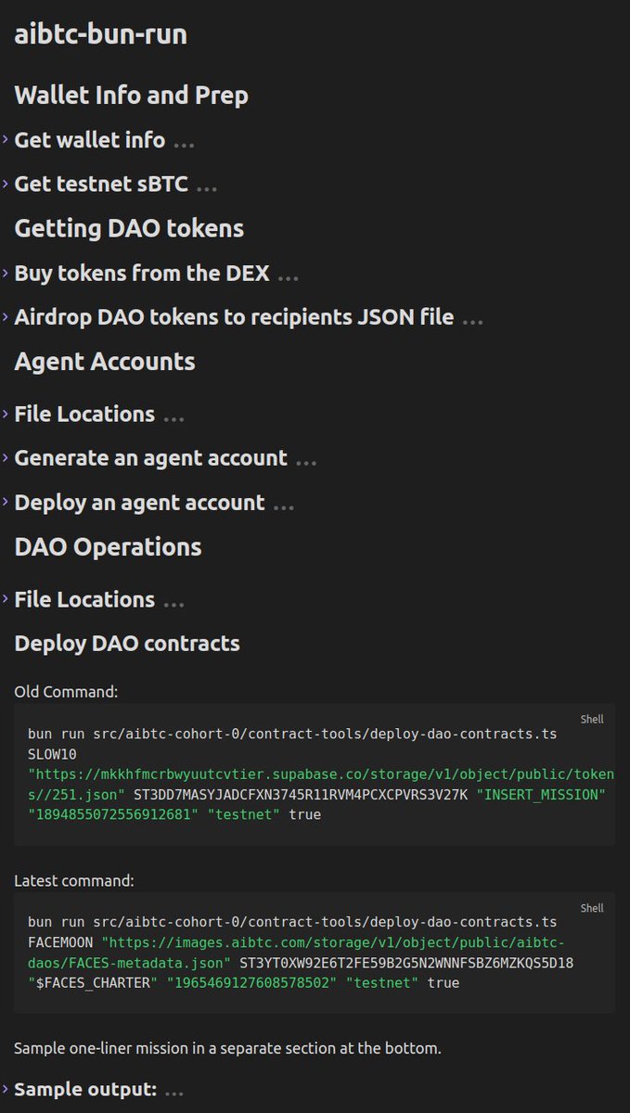
Task: Click address ST3DD7MASYJADCFXN3745R11RVM4PCXCPVRS3V27K
Action: [301, 794]
